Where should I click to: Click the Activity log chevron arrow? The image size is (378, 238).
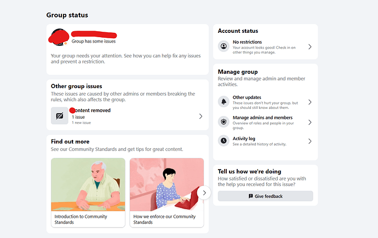click(310, 141)
